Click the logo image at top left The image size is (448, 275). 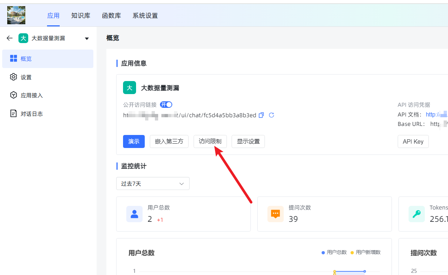click(16, 15)
